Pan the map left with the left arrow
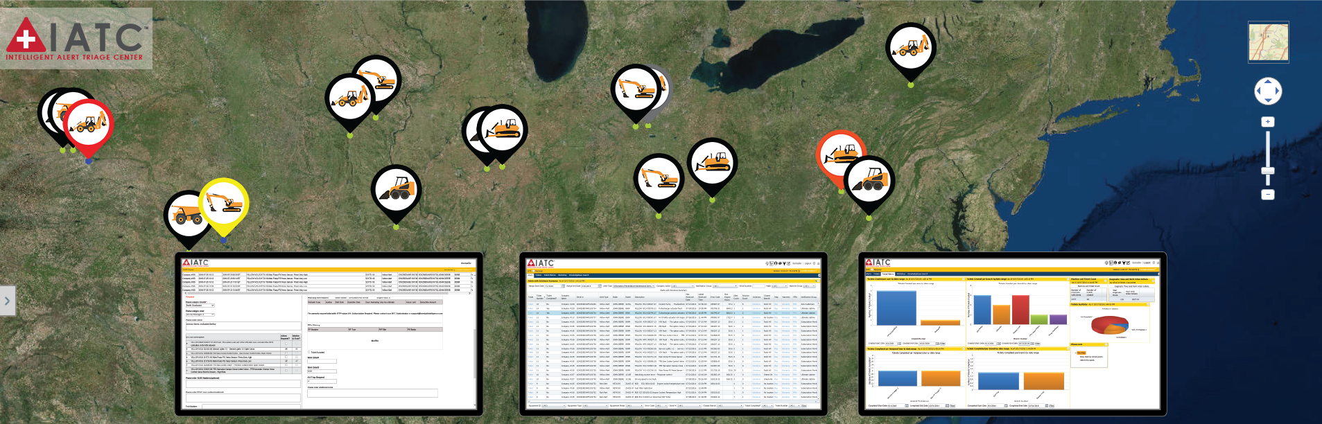This screenshot has width=1322, height=424. coord(1259,91)
